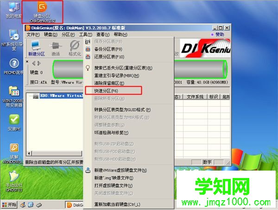The width and height of the screenshot is (278, 210).
Task: Click the VMWare virtual disk menu icon
Action: pos(88,170)
